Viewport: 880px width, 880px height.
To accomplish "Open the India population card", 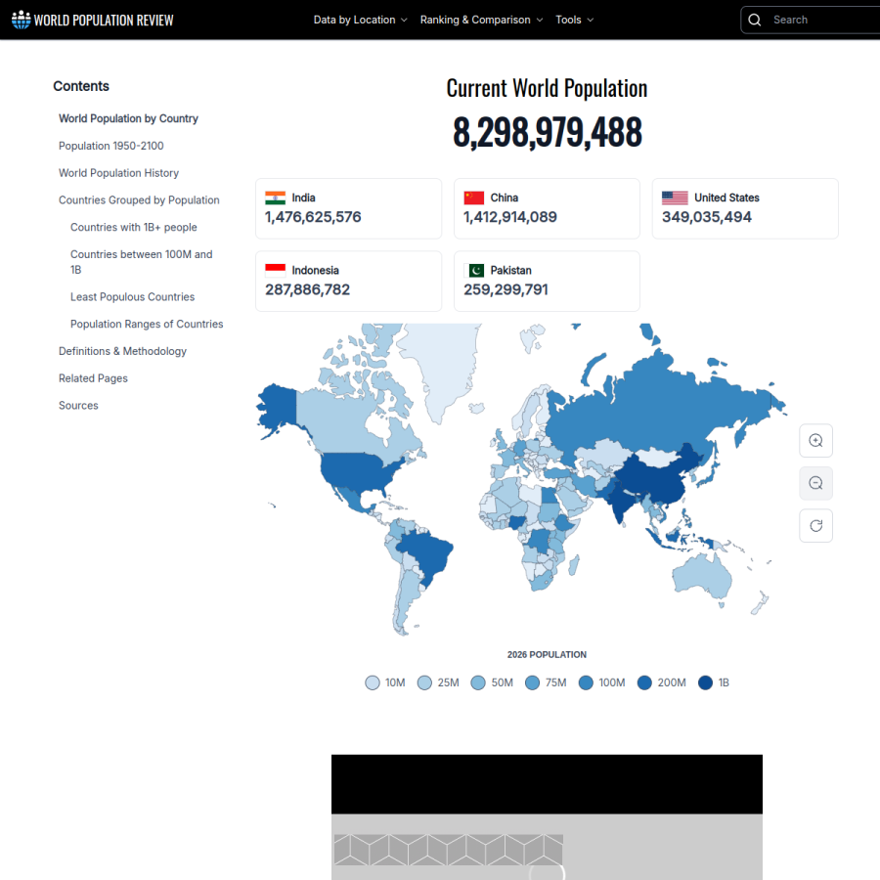I will [348, 209].
